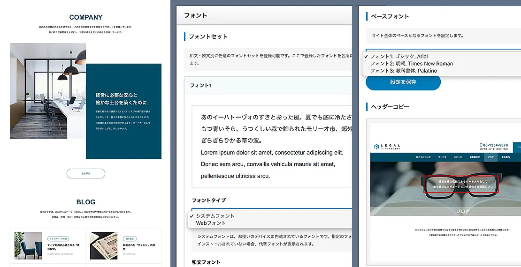Click the office interior photo in COMPANY section
This screenshot has height=267, width=521.
tap(48, 90)
